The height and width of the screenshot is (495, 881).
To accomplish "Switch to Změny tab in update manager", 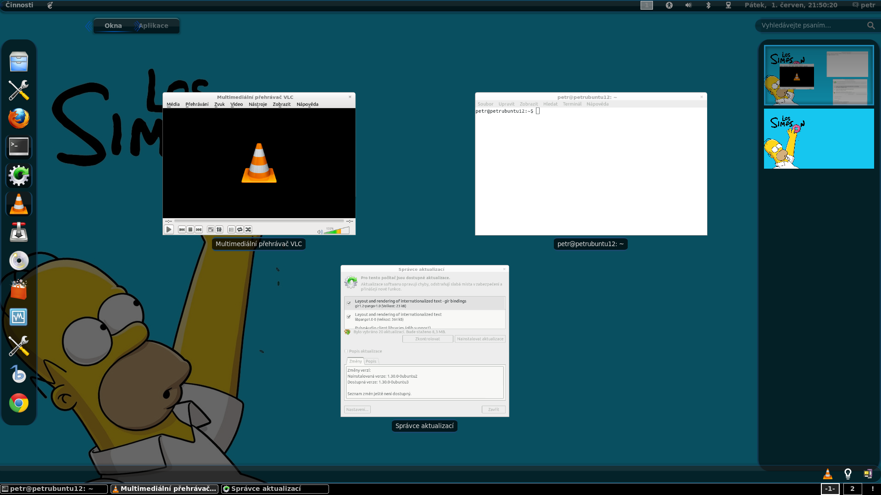I will [355, 361].
